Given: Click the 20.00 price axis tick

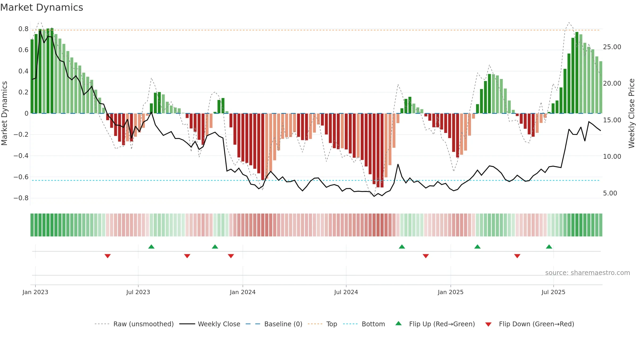Looking at the screenshot, I should [612, 83].
